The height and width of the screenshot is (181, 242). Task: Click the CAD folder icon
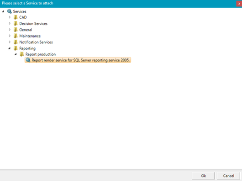click(x=16, y=17)
